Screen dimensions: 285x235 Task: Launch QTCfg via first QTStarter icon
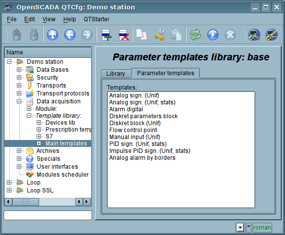pos(254,35)
